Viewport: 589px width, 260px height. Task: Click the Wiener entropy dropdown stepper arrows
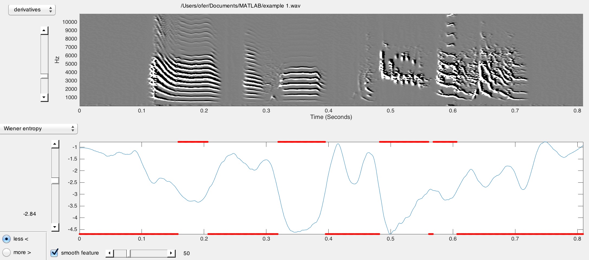[x=73, y=129]
